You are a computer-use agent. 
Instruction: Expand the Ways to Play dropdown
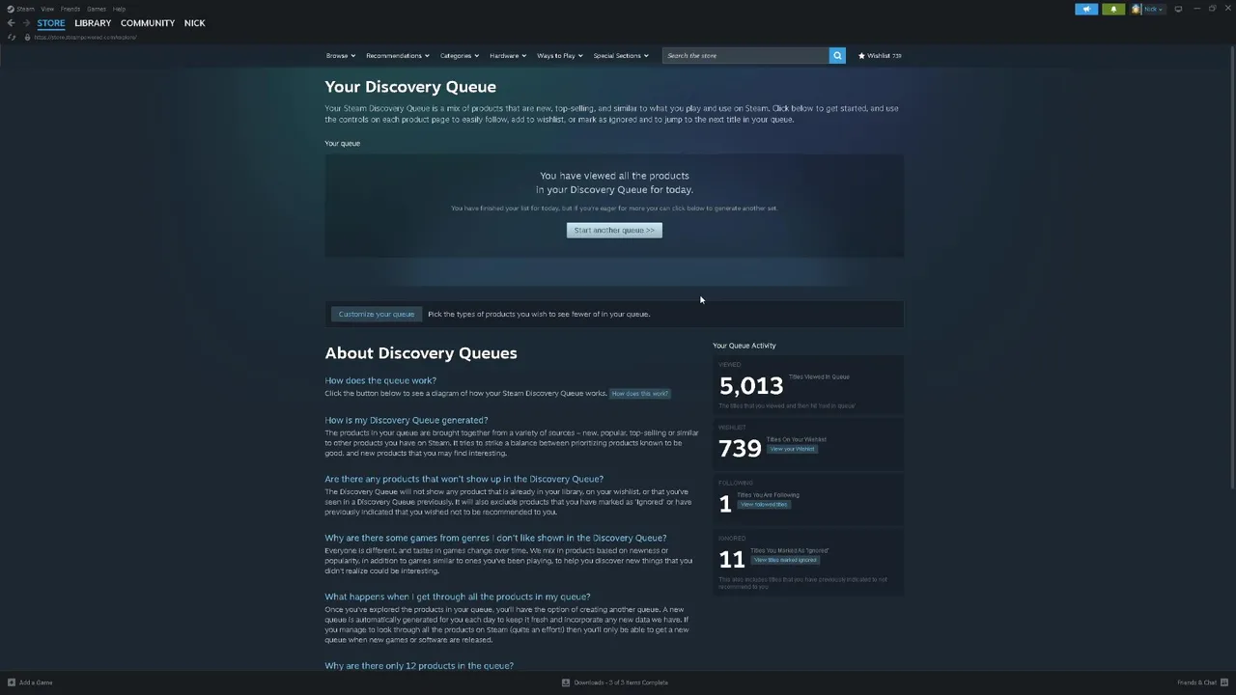click(560, 56)
